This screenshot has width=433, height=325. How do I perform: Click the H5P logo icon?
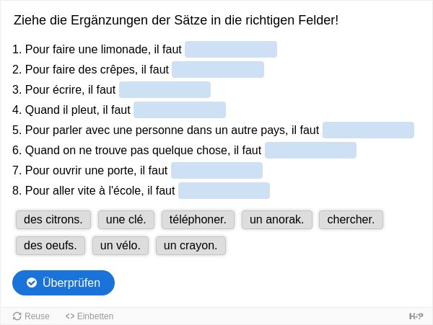pyautogui.click(x=416, y=316)
